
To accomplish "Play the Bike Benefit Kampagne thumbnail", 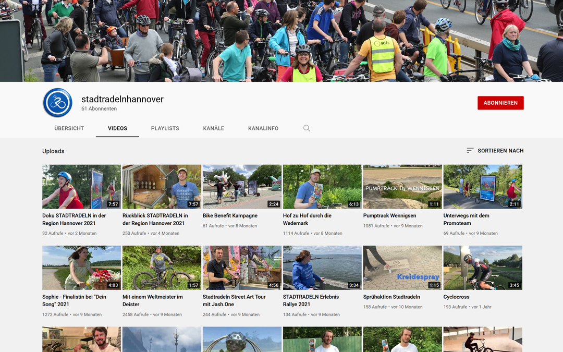I will pos(242,187).
